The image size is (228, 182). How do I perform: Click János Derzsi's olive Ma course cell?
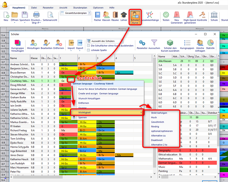click(x=124, y=155)
